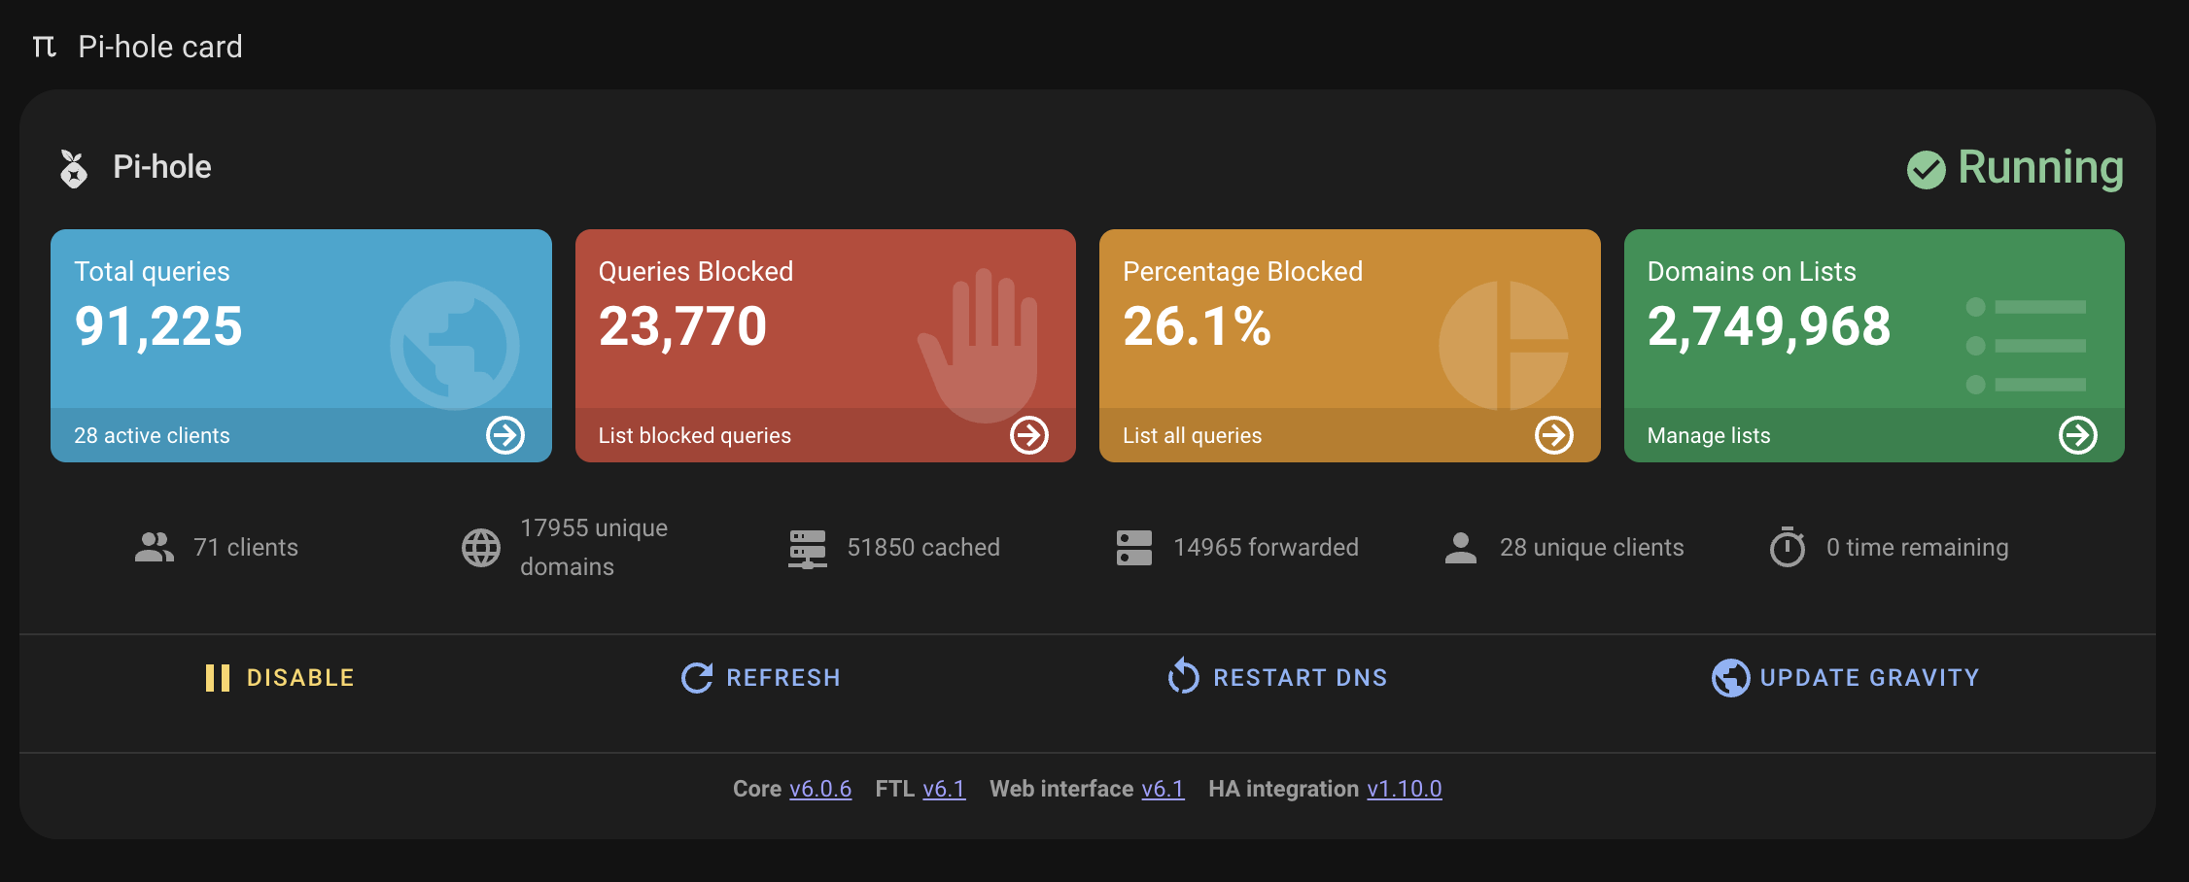Click the restart circular arrow icon

coord(1184,677)
